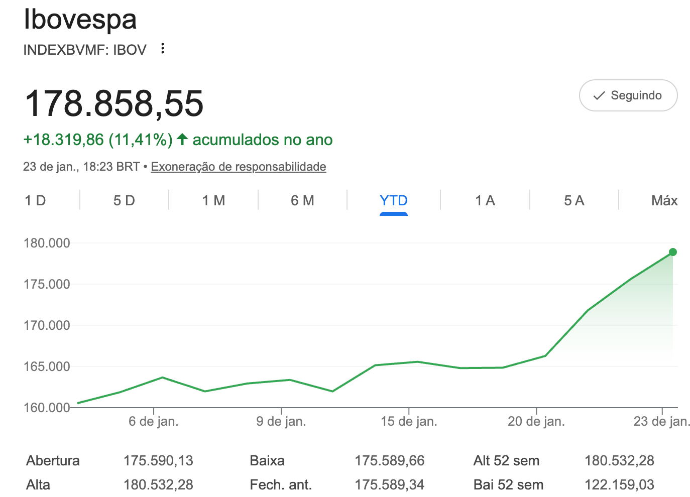Select the 5 A period

(x=574, y=200)
